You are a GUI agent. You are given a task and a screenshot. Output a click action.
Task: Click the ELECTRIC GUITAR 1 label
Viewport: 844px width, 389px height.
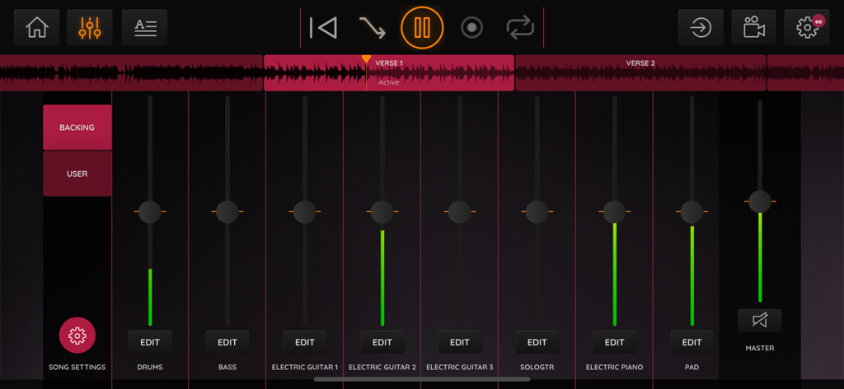point(305,368)
